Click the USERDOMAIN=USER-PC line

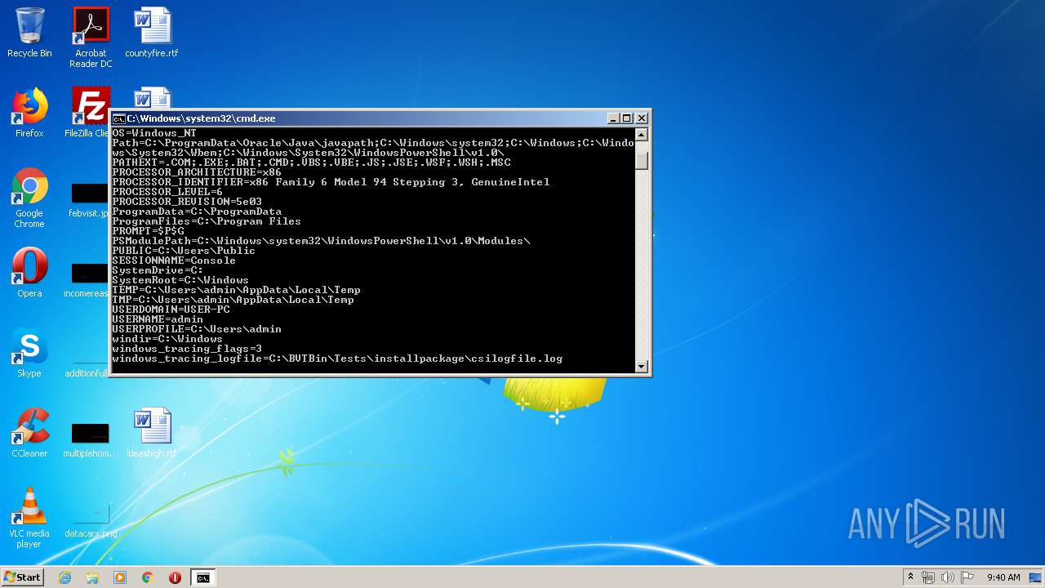coord(171,310)
